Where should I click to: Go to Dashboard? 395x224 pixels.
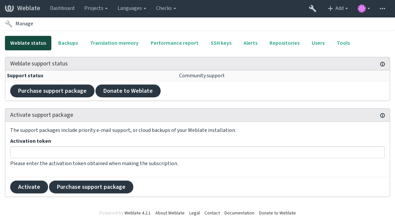(x=62, y=8)
